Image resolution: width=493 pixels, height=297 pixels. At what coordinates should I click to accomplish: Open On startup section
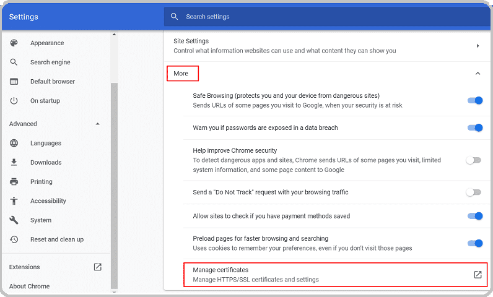(45, 101)
